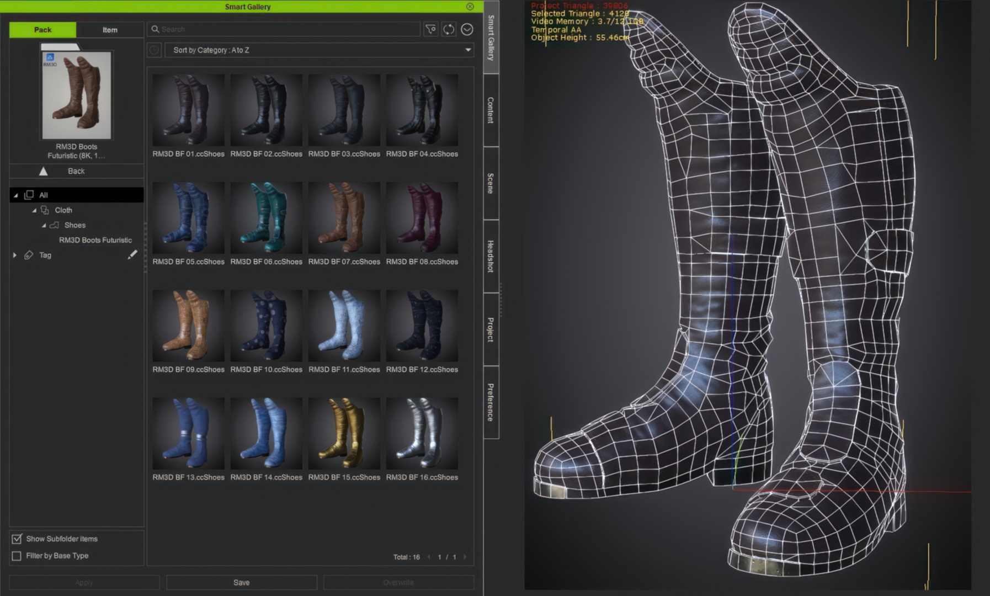Select RM3D Boots Futuristic tree item
Viewport: 990px width, 596px height.
click(x=95, y=240)
